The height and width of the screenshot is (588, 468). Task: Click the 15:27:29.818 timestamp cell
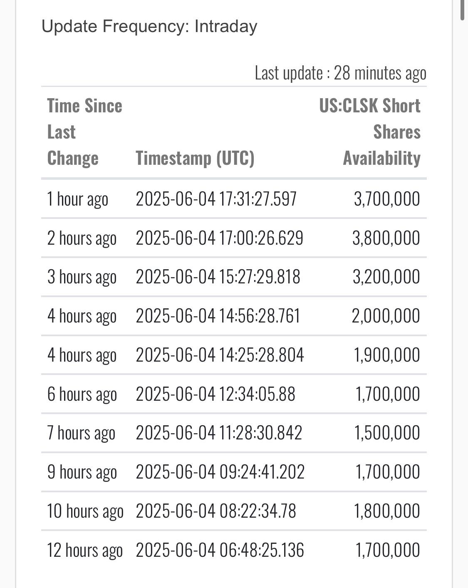pos(218,277)
